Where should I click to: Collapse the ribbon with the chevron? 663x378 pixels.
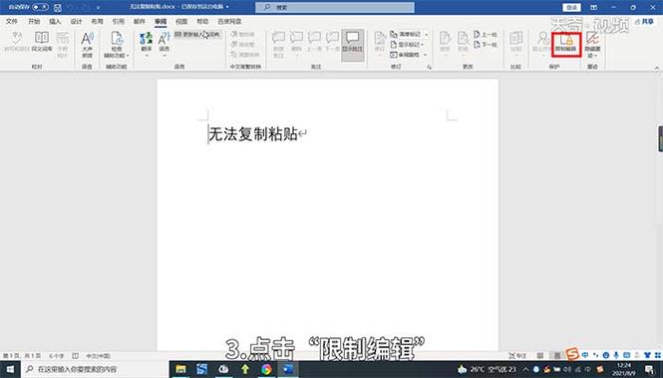pos(657,68)
